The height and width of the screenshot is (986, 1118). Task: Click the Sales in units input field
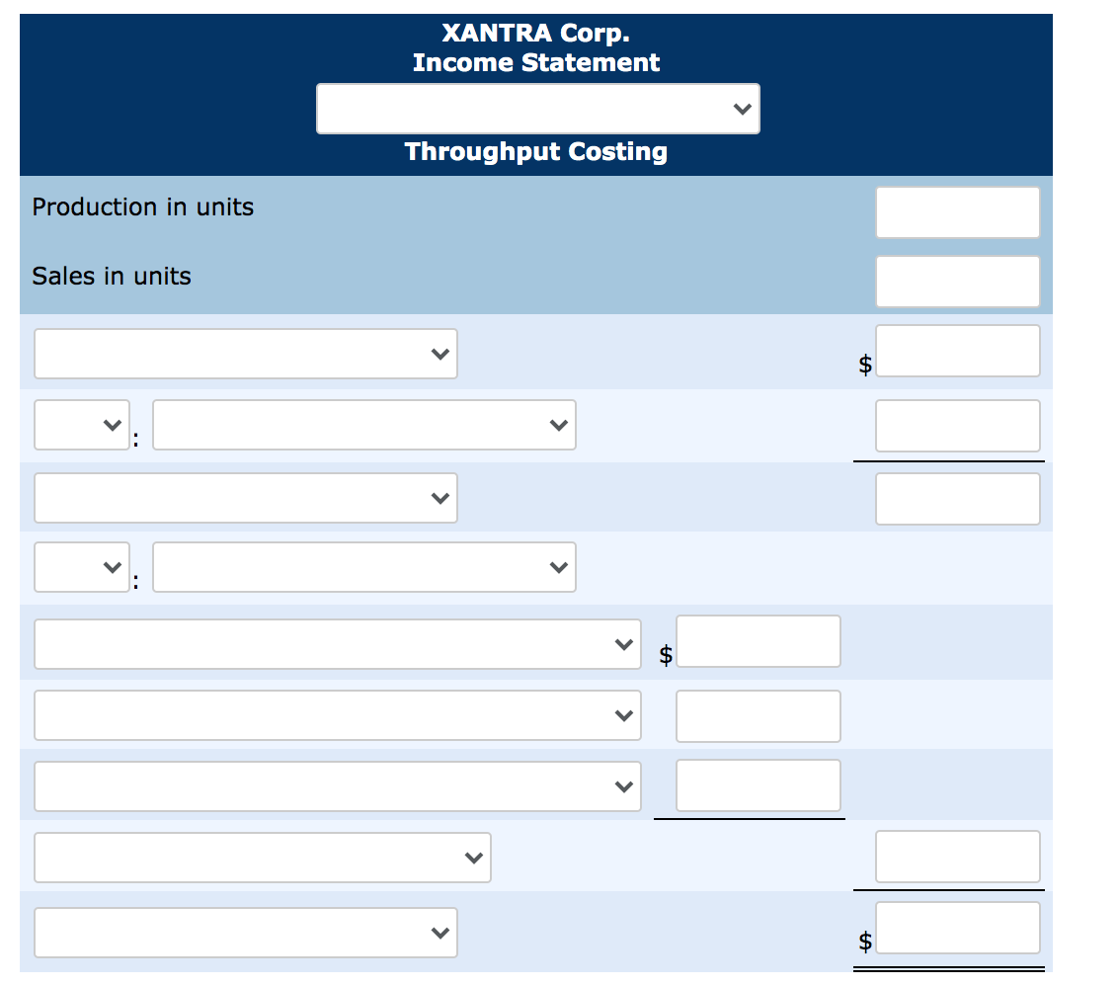(957, 281)
